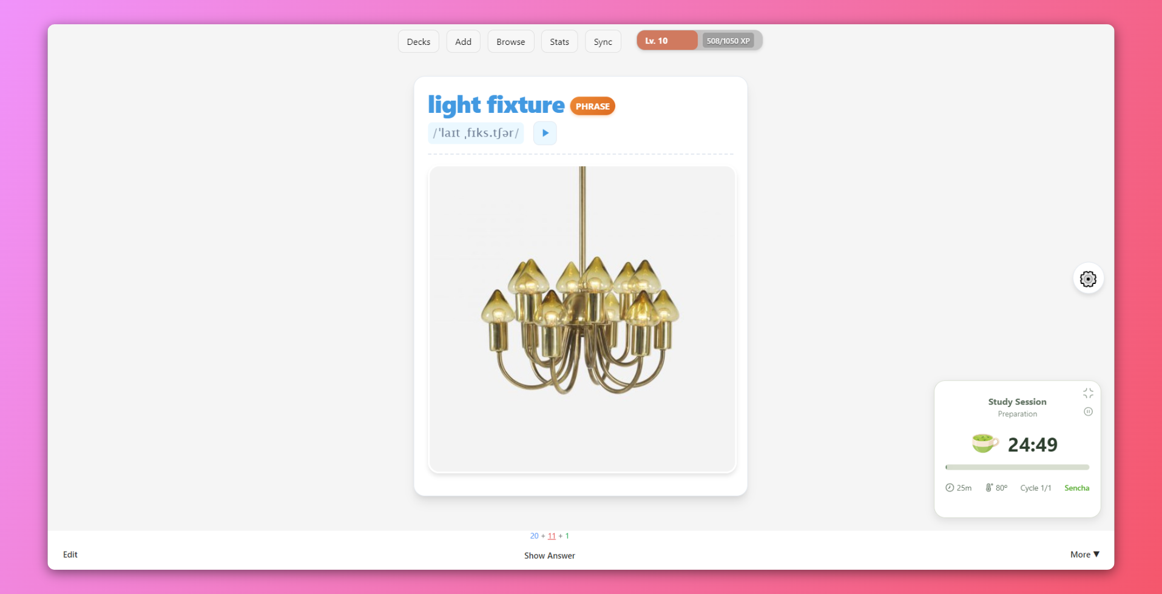This screenshot has width=1162, height=594.
Task: Click the Lv. 10 XP progress bar
Action: pos(699,41)
